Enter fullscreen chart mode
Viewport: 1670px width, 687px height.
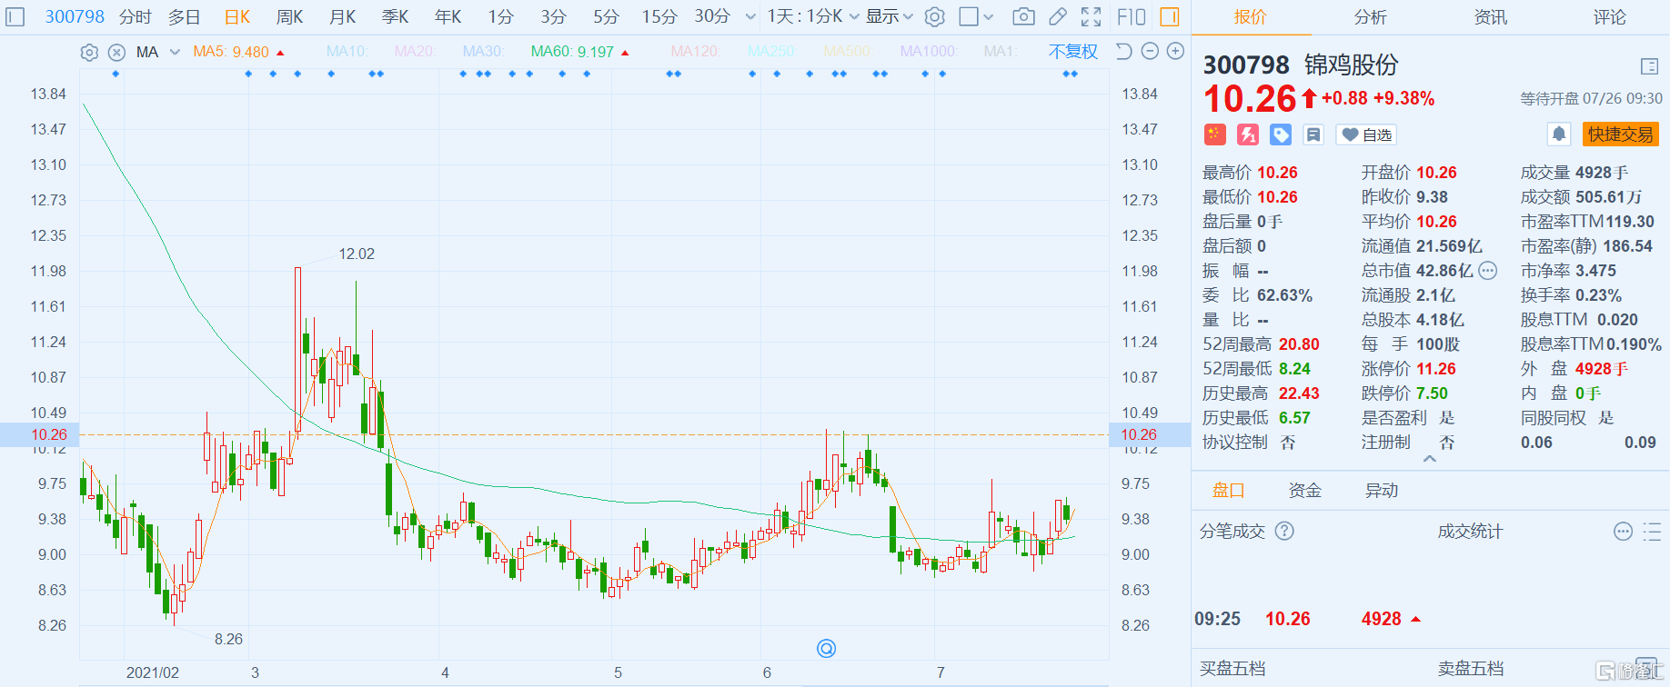point(1092,16)
